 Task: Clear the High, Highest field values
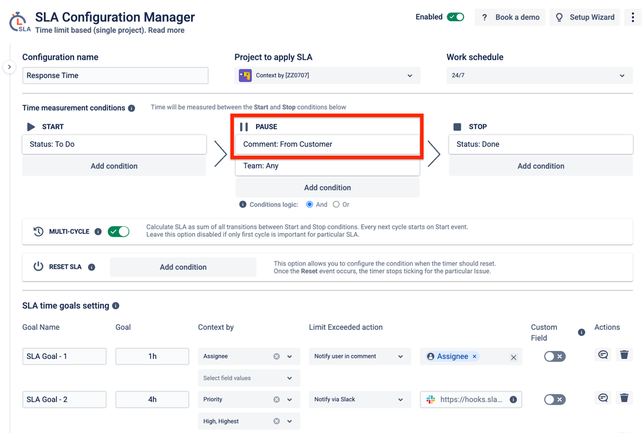pyautogui.click(x=277, y=421)
